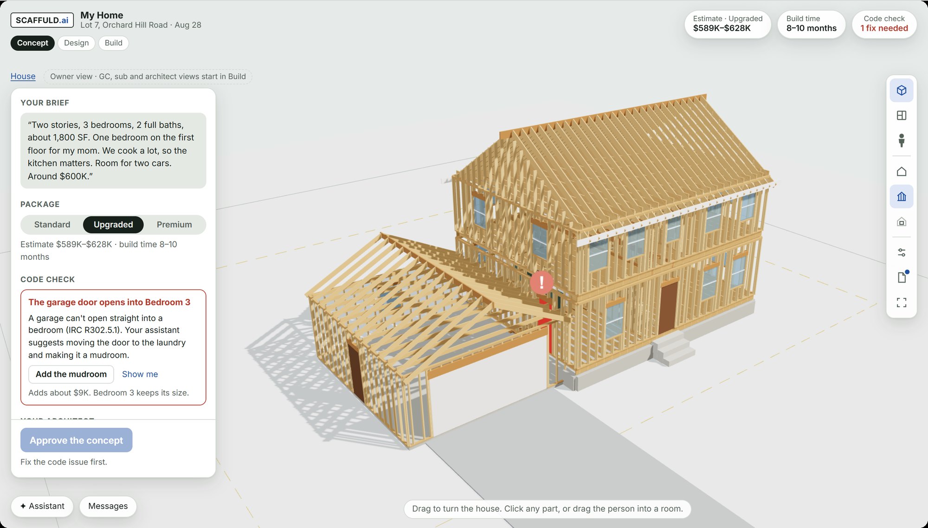Click the fullscreen expand icon
928x528 pixels.
pos(901,303)
